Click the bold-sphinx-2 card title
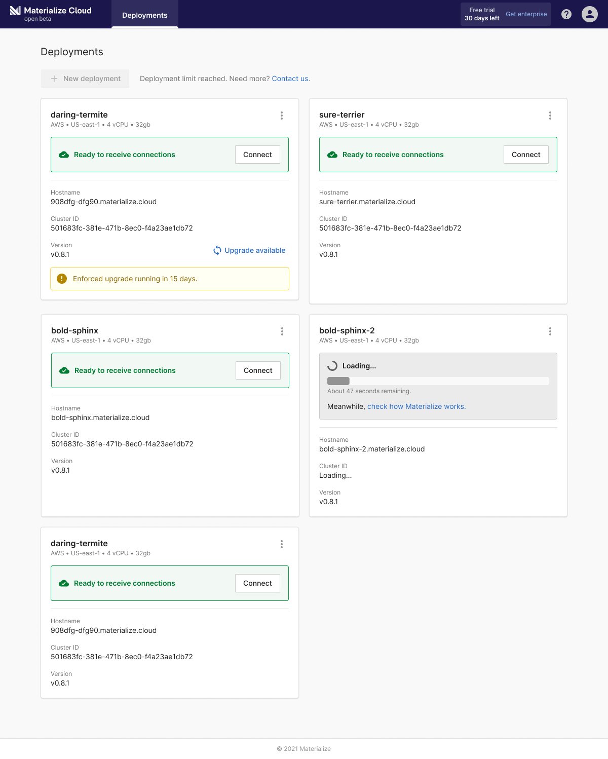The width and height of the screenshot is (608, 759). pos(347,330)
